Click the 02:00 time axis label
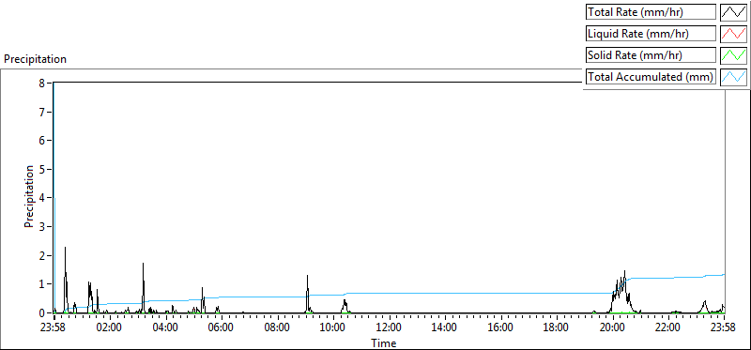This screenshot has height=350, width=751. click(x=110, y=327)
